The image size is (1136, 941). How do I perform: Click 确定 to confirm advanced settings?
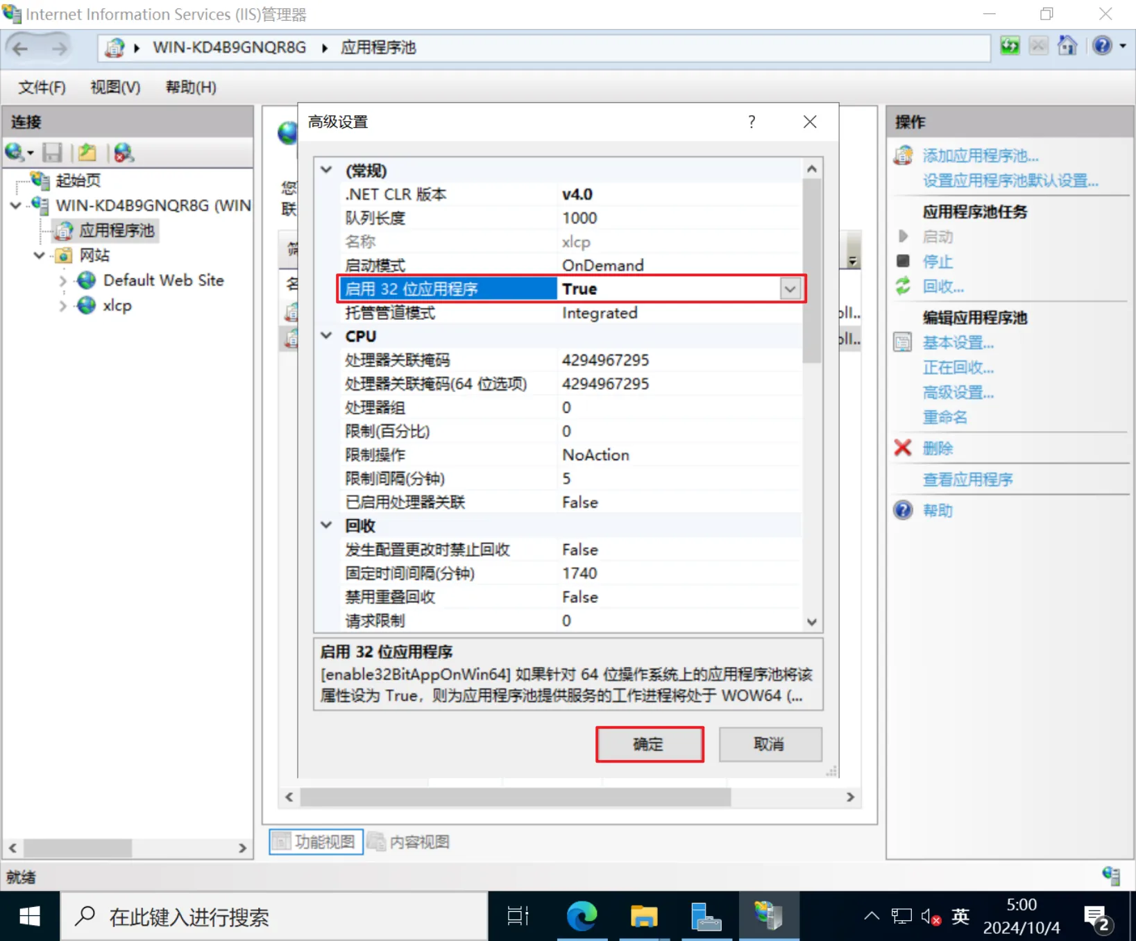point(650,745)
